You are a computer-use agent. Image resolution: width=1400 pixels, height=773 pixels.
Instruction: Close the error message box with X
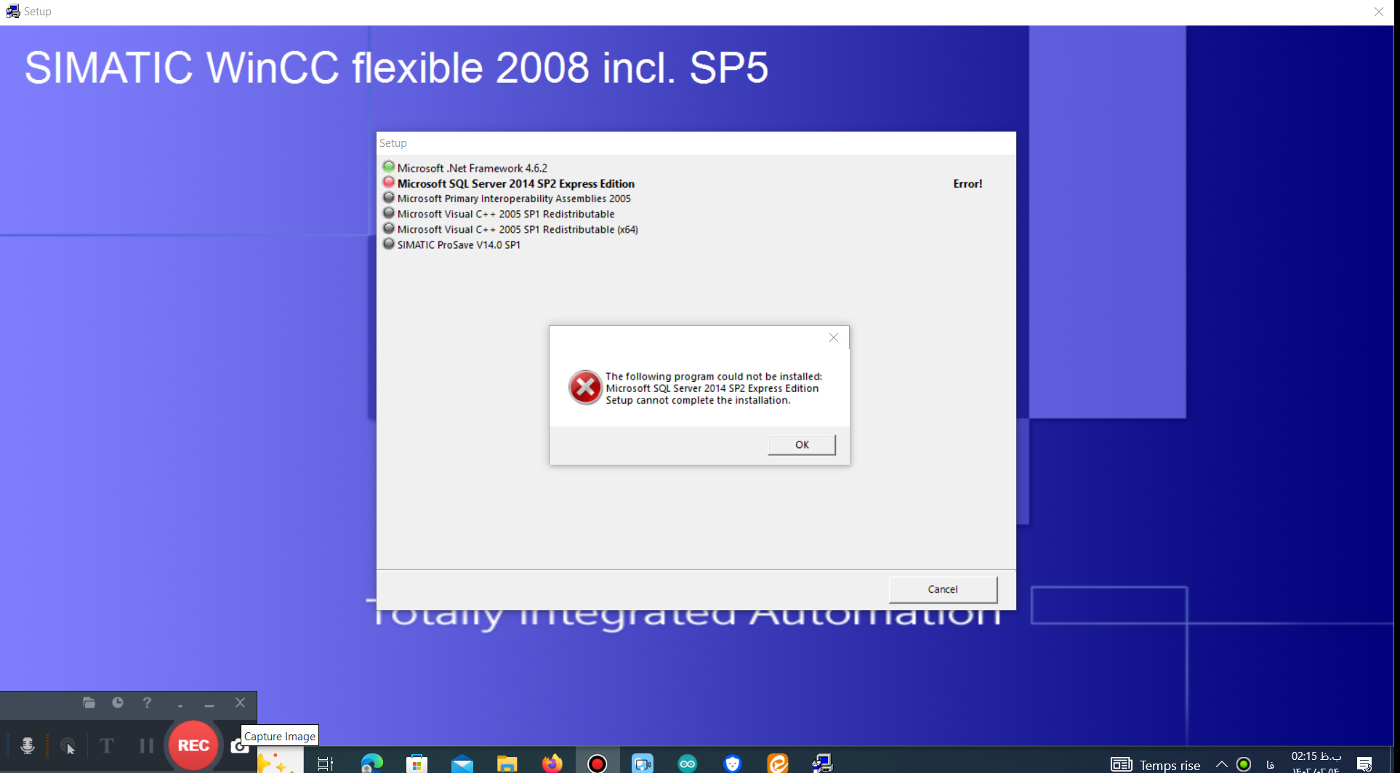pyautogui.click(x=834, y=337)
